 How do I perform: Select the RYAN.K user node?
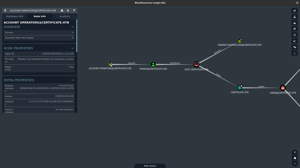pos(153,64)
